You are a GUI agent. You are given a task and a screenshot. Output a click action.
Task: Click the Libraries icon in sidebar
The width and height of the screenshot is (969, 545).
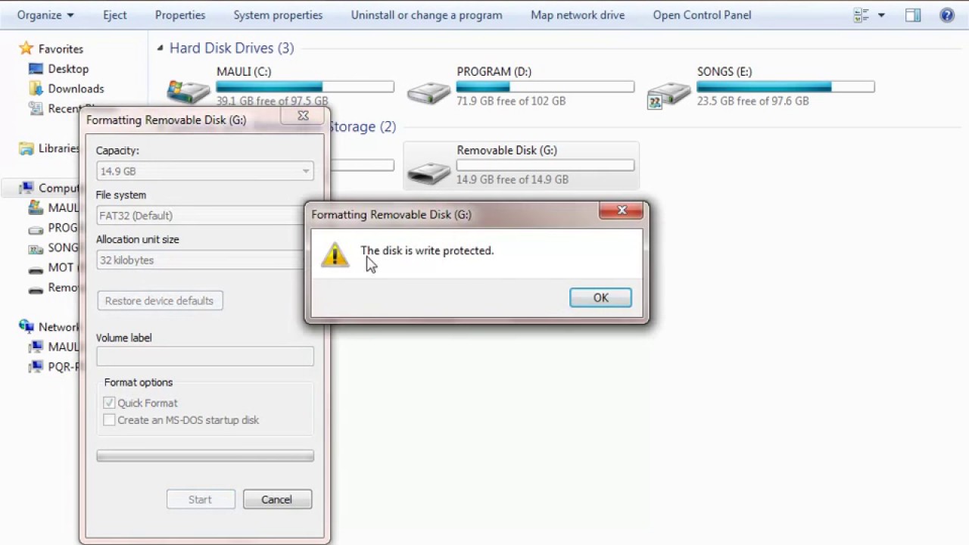pos(26,148)
